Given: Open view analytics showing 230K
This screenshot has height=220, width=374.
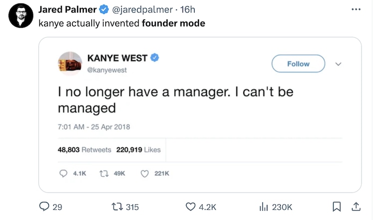Looking at the screenshot, I should click(x=265, y=207).
